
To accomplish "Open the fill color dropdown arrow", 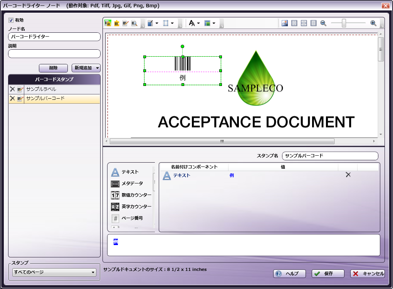I will (x=157, y=23).
